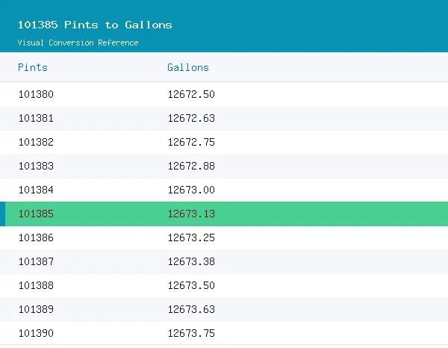Viewport: 448px width, 348px height.
Task: Select the pints cell '101389'
Action: click(36, 309)
